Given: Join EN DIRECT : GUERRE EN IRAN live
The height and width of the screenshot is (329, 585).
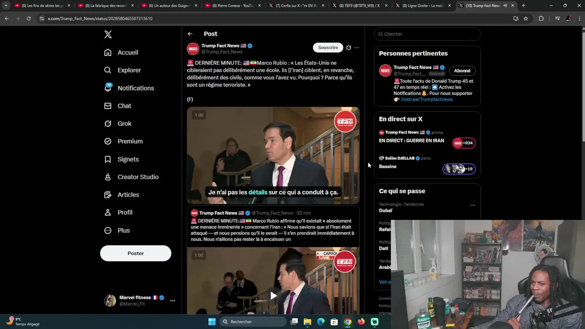Looking at the screenshot, I should [x=464, y=143].
